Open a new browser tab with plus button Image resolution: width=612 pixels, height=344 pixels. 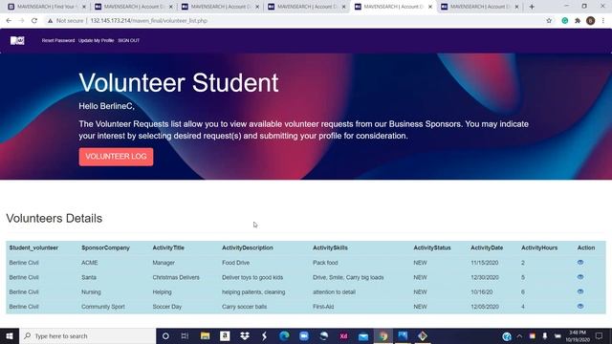click(x=532, y=7)
